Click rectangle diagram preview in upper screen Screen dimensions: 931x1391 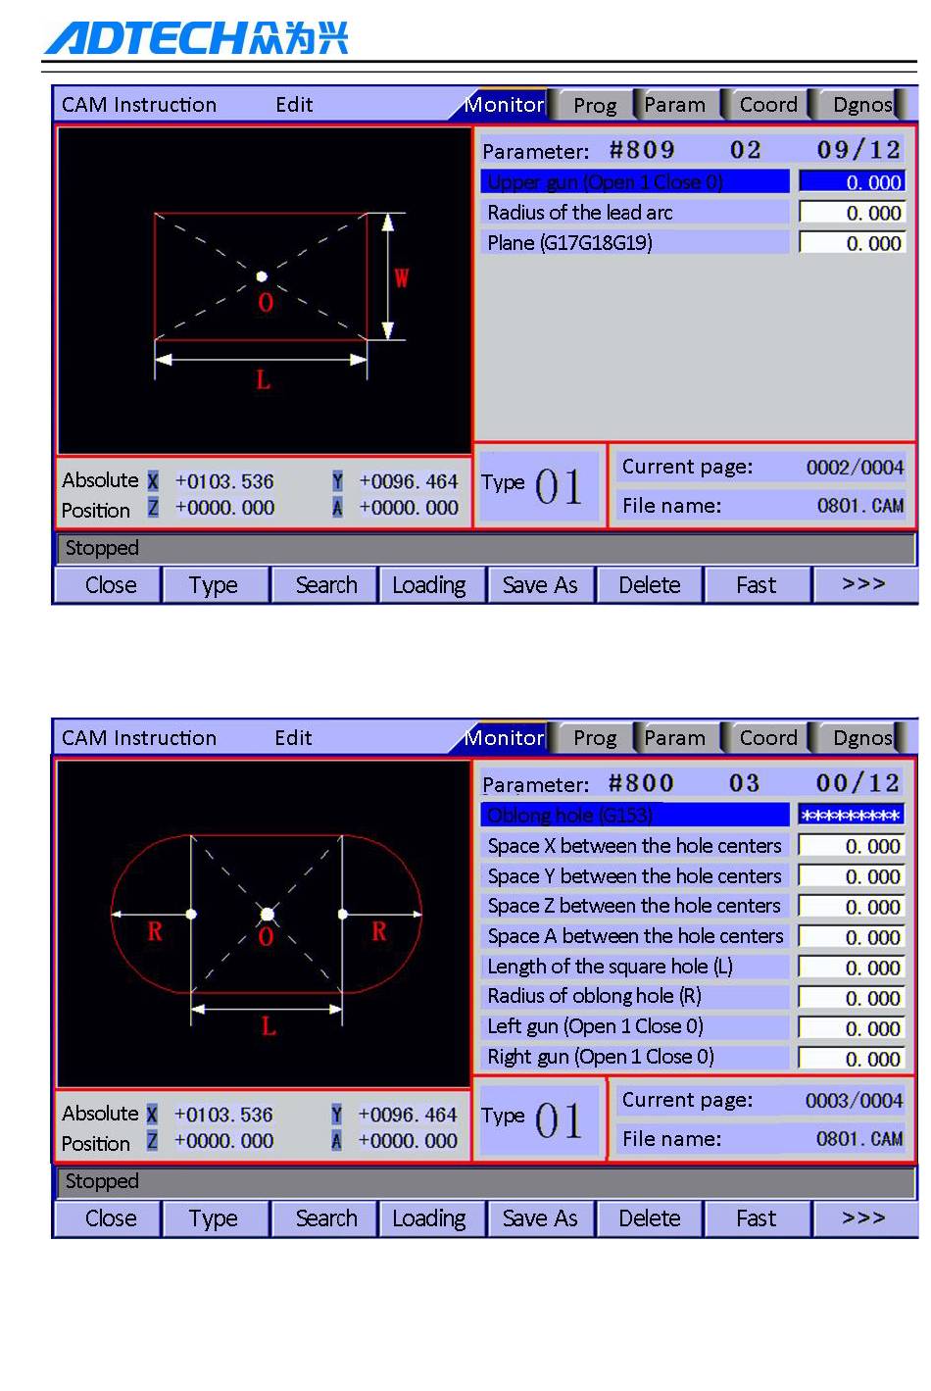pos(264,291)
